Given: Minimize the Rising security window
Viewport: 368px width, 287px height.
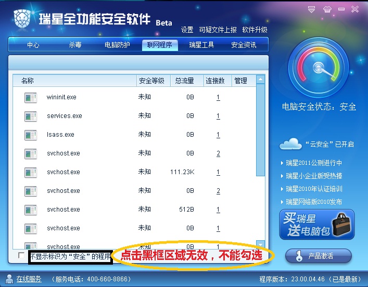Looking at the screenshot, I should pos(341,9).
